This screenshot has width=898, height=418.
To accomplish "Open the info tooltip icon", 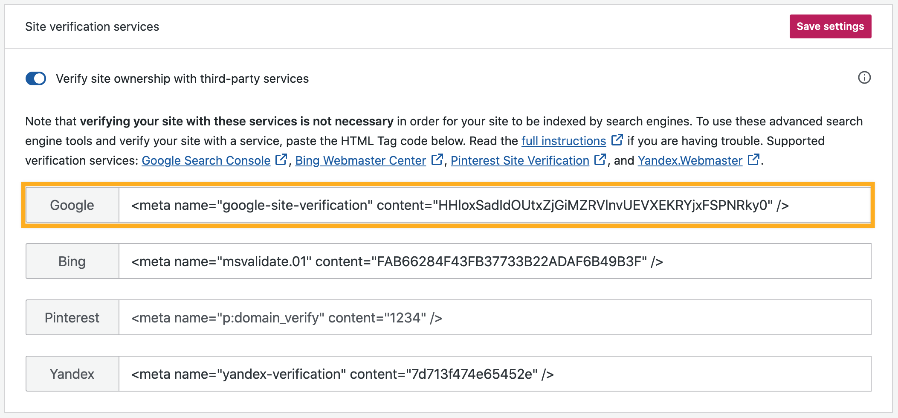I will pos(865,78).
